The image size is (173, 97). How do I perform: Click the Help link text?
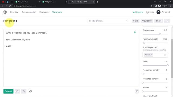152,12
